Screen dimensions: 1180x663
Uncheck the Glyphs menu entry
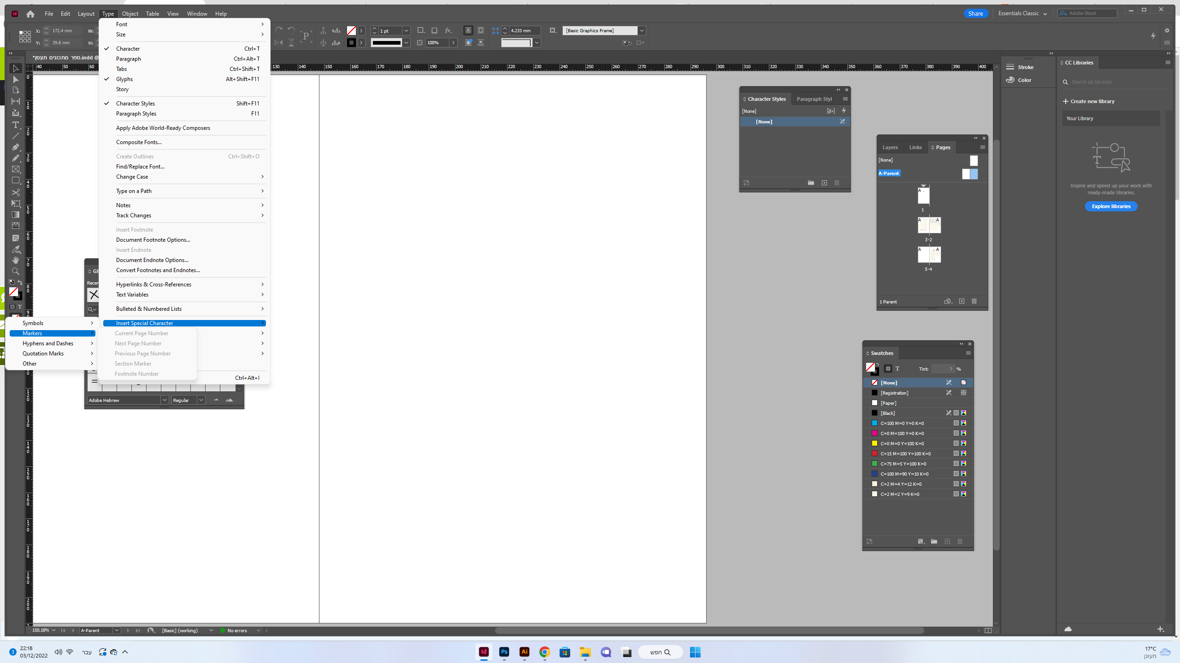pos(124,79)
